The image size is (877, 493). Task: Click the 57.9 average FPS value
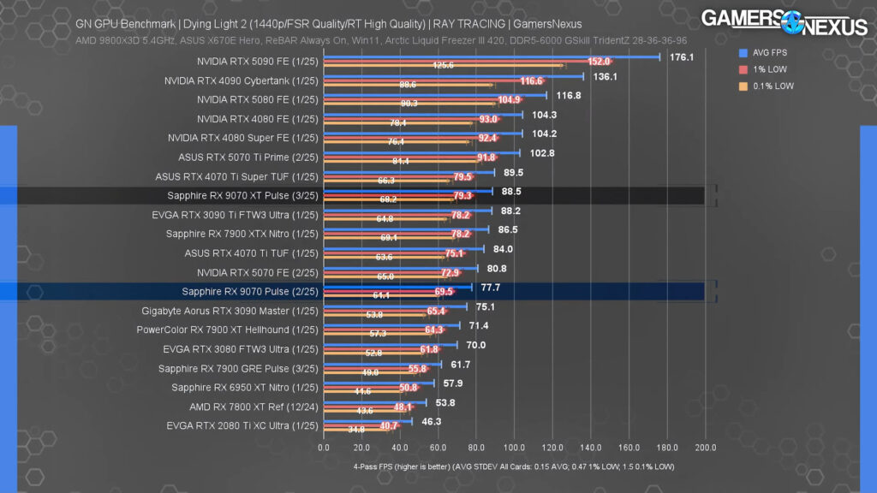453,383
